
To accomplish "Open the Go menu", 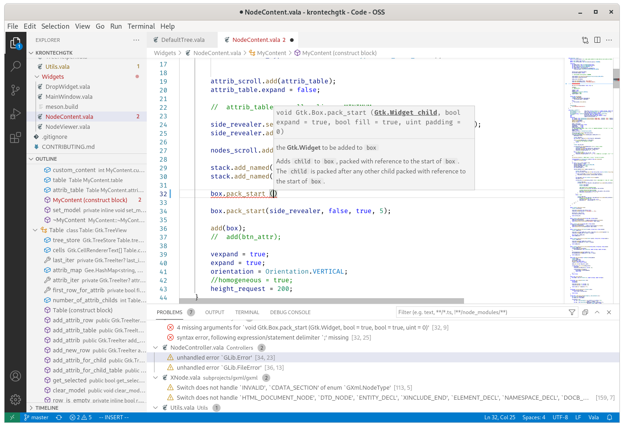I will [100, 26].
